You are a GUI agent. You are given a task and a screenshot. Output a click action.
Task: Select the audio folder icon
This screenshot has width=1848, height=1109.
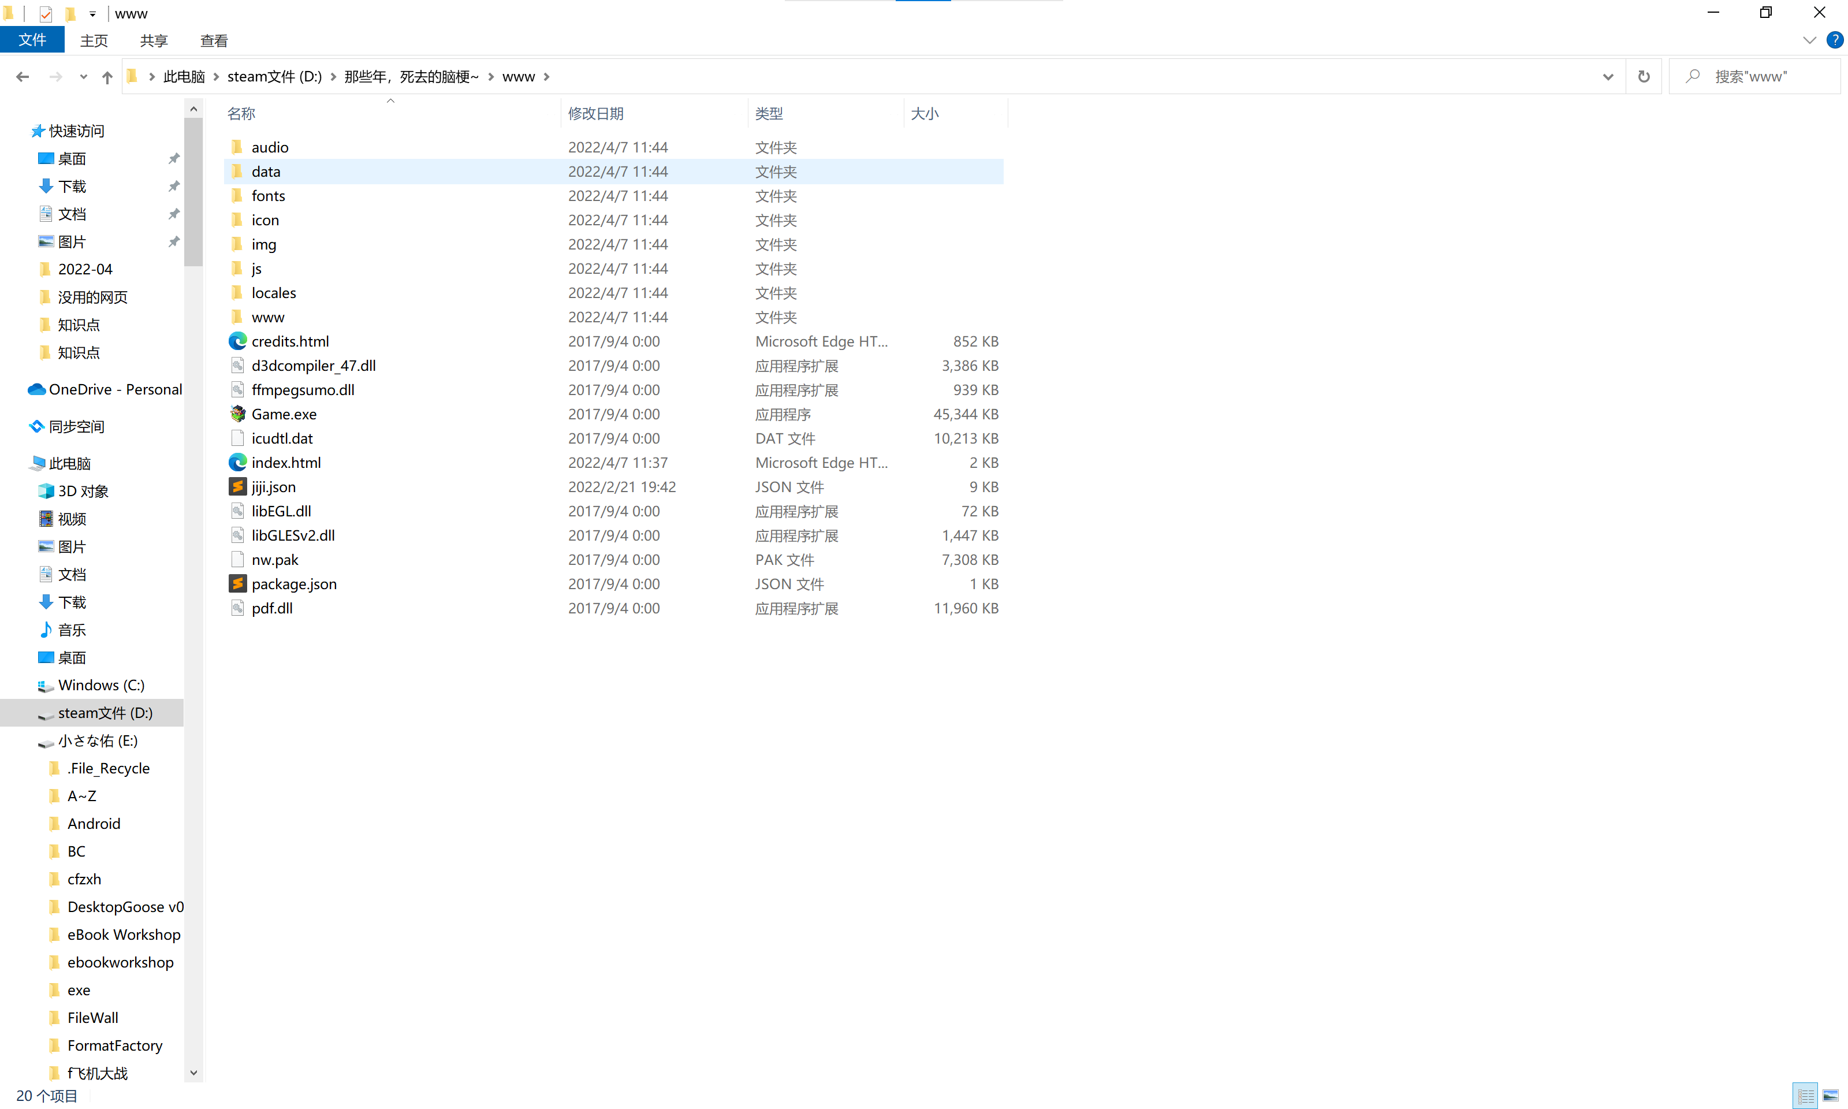pos(237,147)
